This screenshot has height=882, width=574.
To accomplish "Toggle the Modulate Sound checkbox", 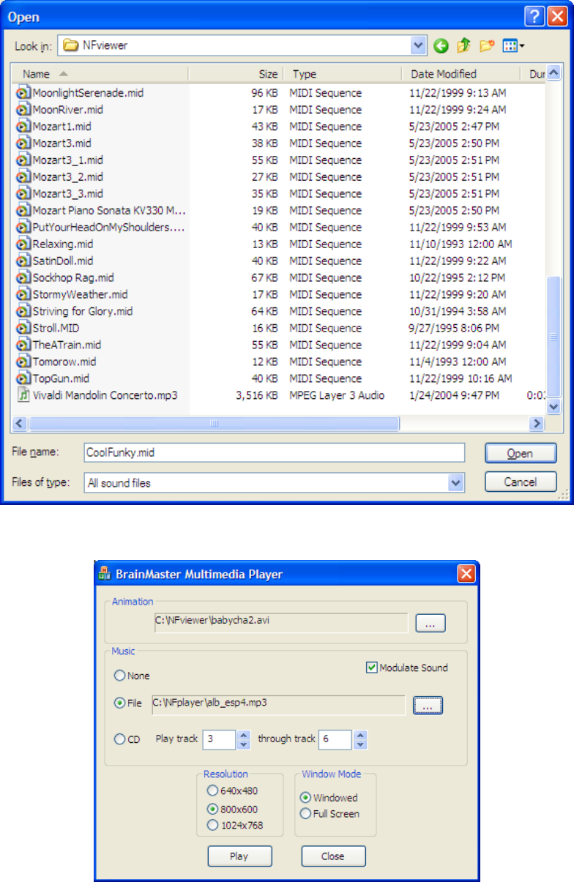I will (x=373, y=668).
